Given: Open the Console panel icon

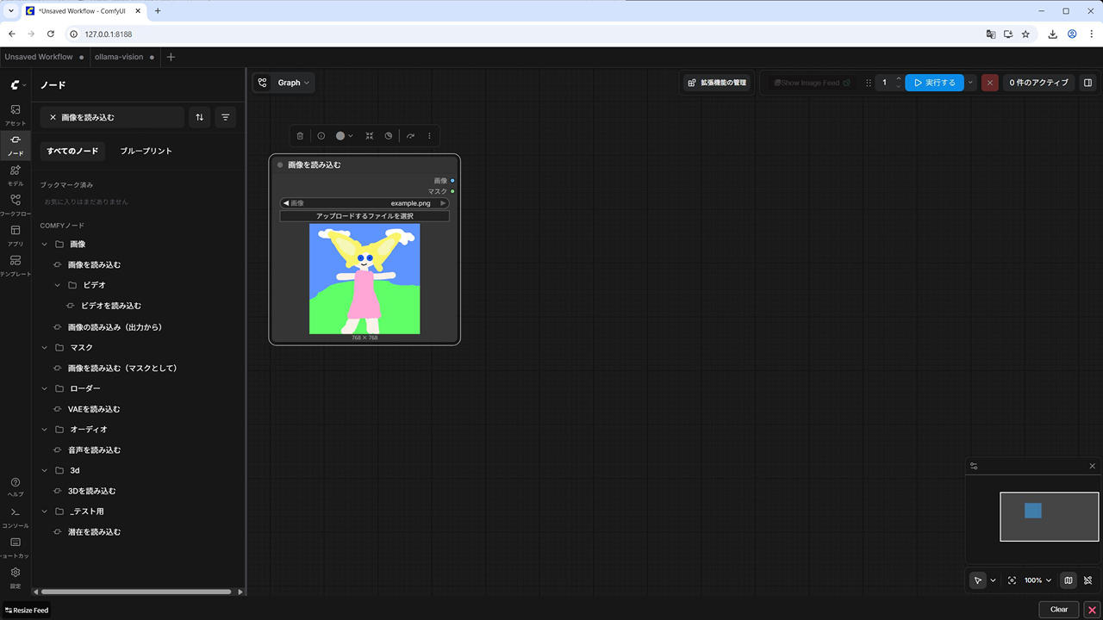Looking at the screenshot, I should click(x=16, y=517).
